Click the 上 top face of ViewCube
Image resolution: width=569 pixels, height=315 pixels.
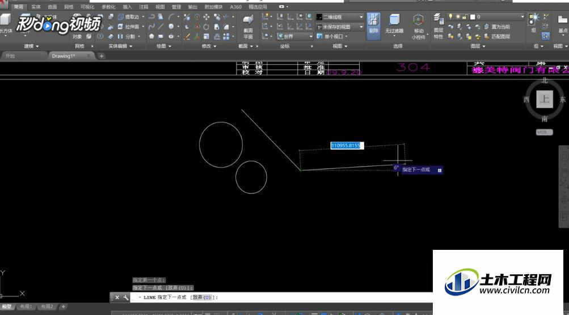coord(545,99)
